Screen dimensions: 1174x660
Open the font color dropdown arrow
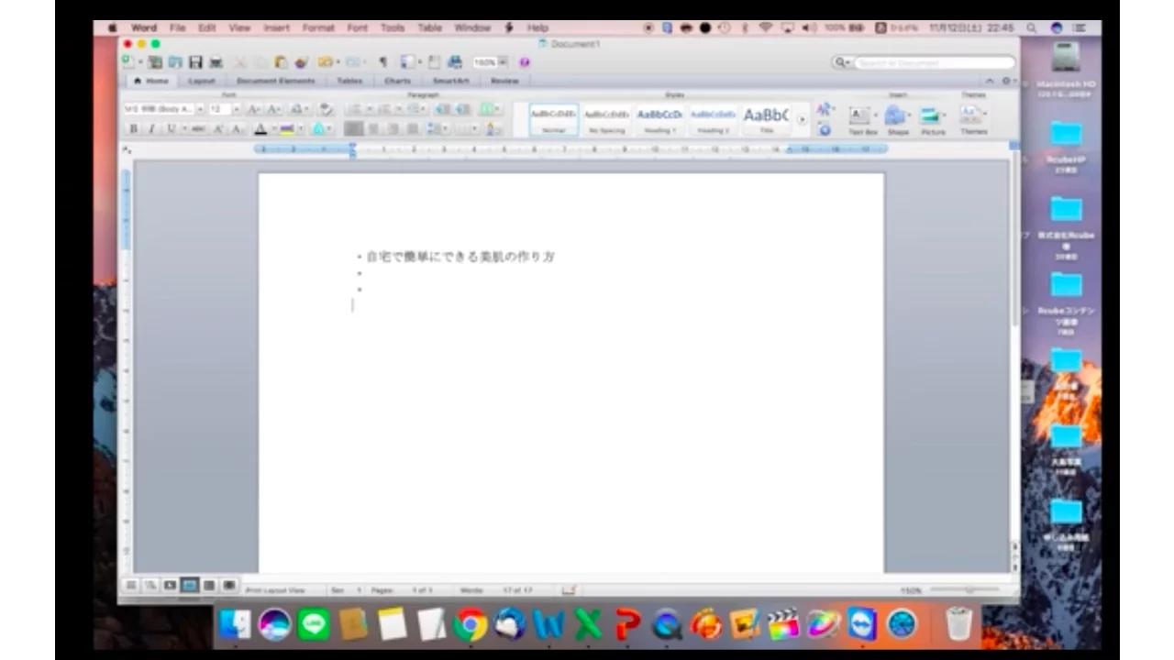(x=273, y=129)
